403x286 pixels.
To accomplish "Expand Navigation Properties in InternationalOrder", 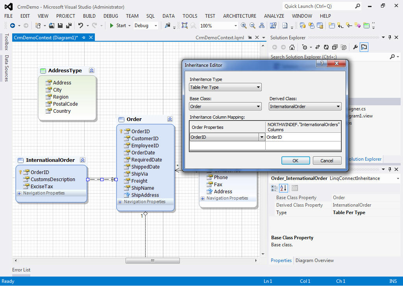I will (x=19, y=193).
